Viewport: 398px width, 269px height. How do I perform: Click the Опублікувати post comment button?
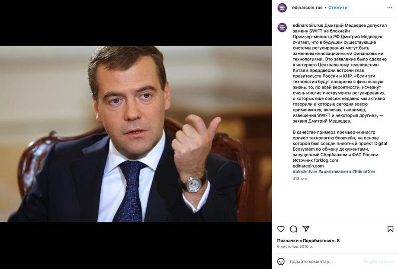[379, 261]
